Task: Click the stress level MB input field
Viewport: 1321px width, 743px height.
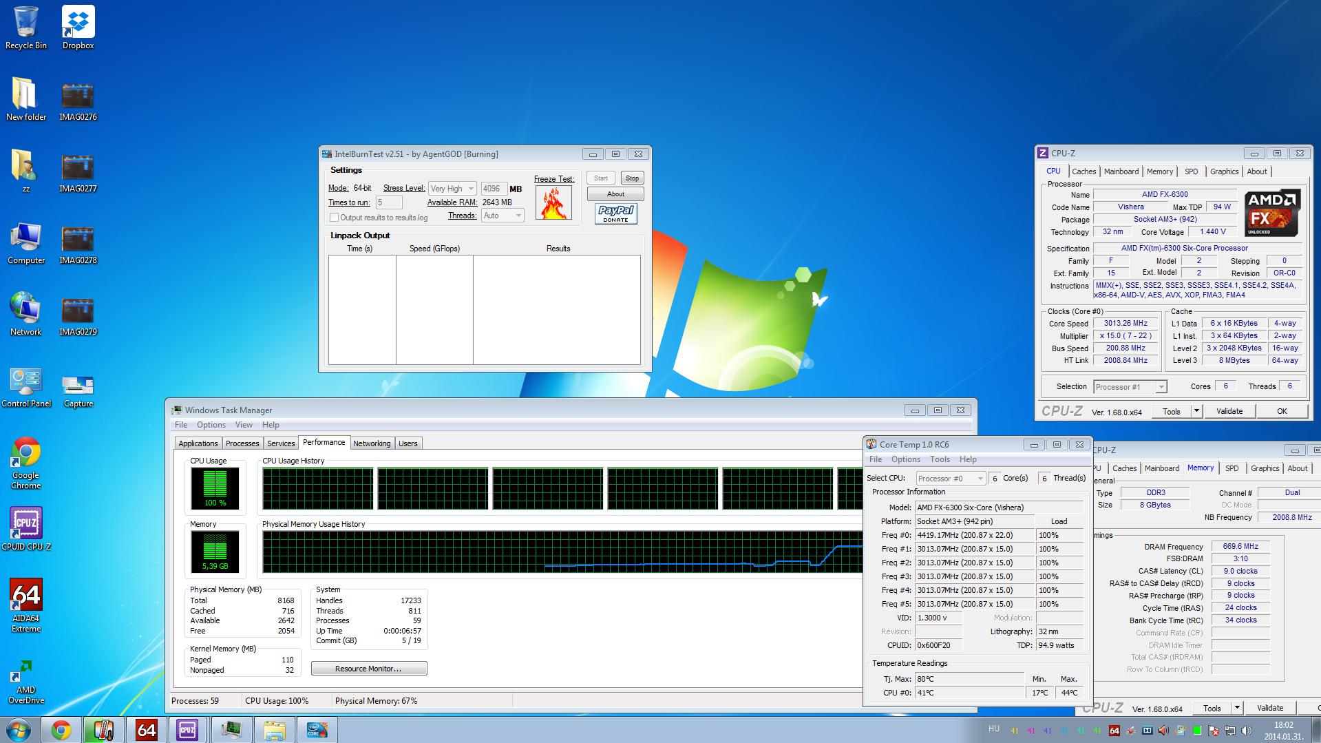Action: [494, 189]
